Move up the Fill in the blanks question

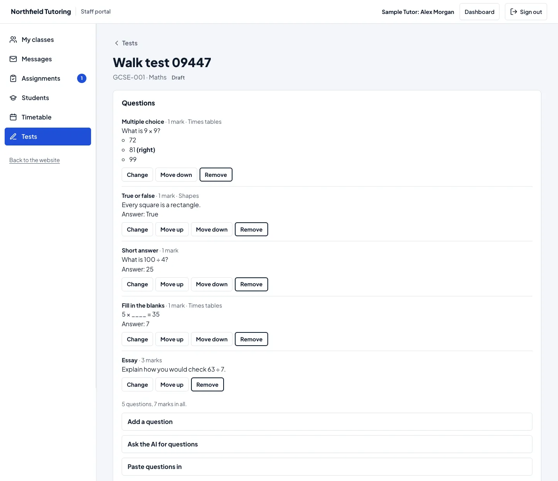(x=172, y=339)
